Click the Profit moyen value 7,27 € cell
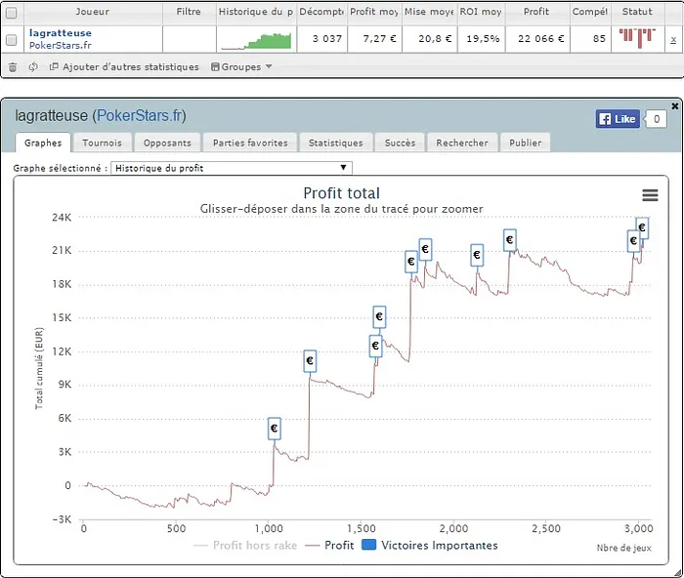684x578 pixels. coord(375,39)
